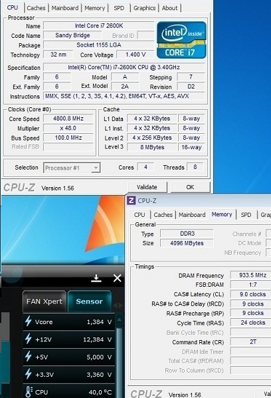The width and height of the screenshot is (271, 398).
Task: Open Graphics tab in top CPU-Z window
Action: pyautogui.click(x=144, y=8)
